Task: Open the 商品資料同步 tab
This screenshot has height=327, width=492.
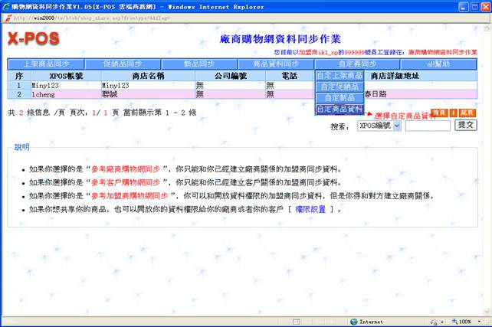Action: coord(277,64)
